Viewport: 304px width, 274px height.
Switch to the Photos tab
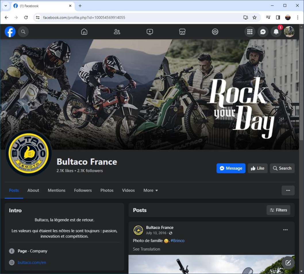(x=107, y=190)
